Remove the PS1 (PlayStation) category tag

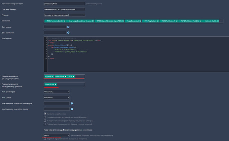[x=158, y=21]
